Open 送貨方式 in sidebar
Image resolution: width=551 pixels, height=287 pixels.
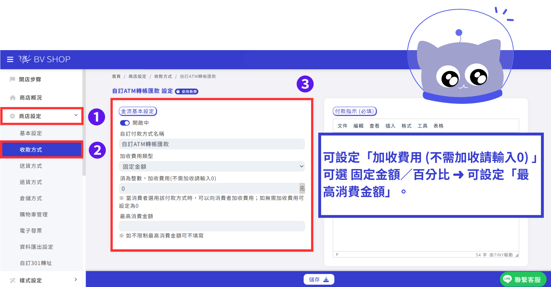31,166
